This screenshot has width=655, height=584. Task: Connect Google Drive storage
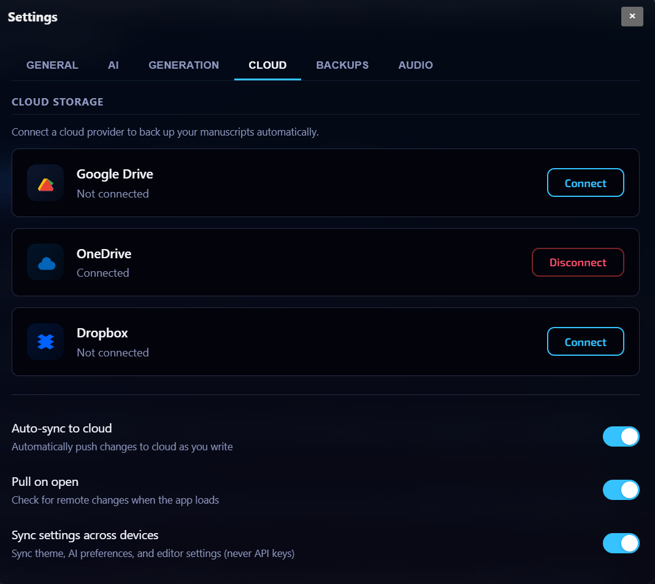pos(585,182)
